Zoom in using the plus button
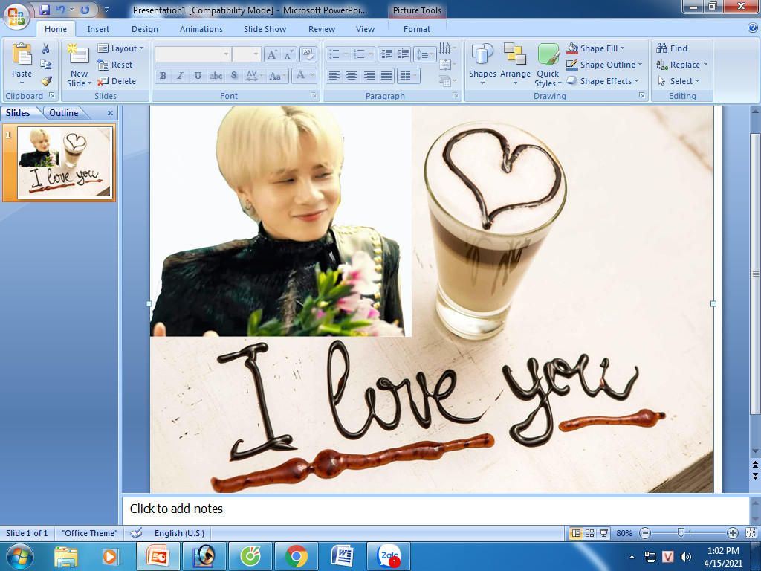761x571 pixels. pos(732,533)
